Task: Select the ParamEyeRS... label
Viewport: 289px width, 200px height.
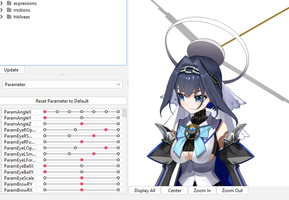Action: [18, 136]
